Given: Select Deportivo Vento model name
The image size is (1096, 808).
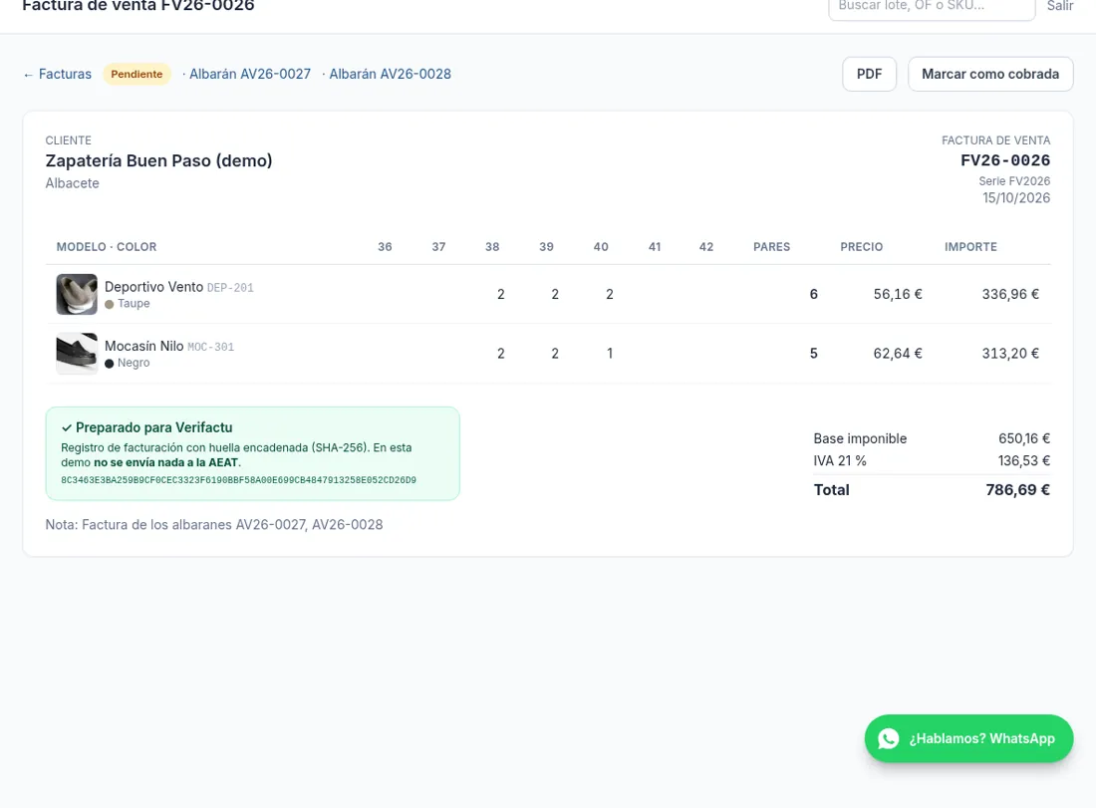Looking at the screenshot, I should click(x=153, y=287).
